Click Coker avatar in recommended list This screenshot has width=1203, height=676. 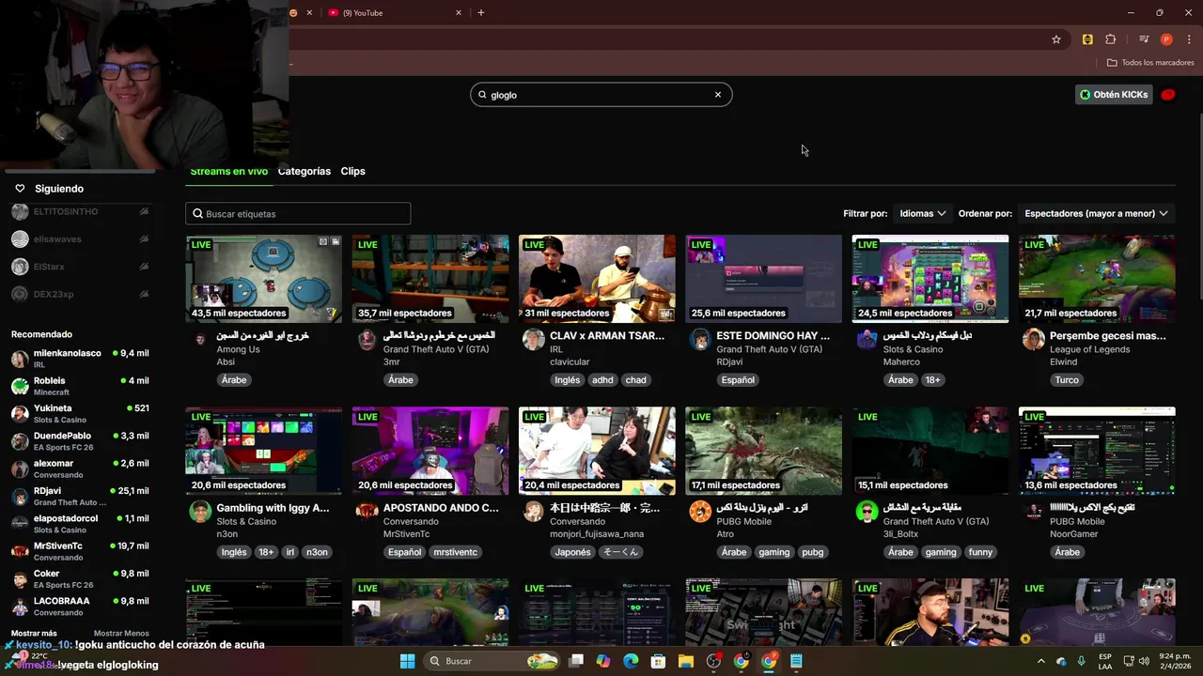point(20,579)
